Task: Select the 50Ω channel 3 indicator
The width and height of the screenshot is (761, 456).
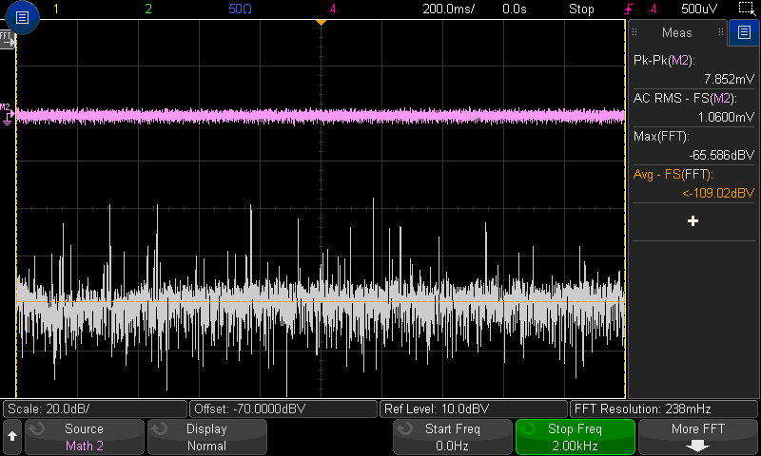Action: pyautogui.click(x=241, y=9)
